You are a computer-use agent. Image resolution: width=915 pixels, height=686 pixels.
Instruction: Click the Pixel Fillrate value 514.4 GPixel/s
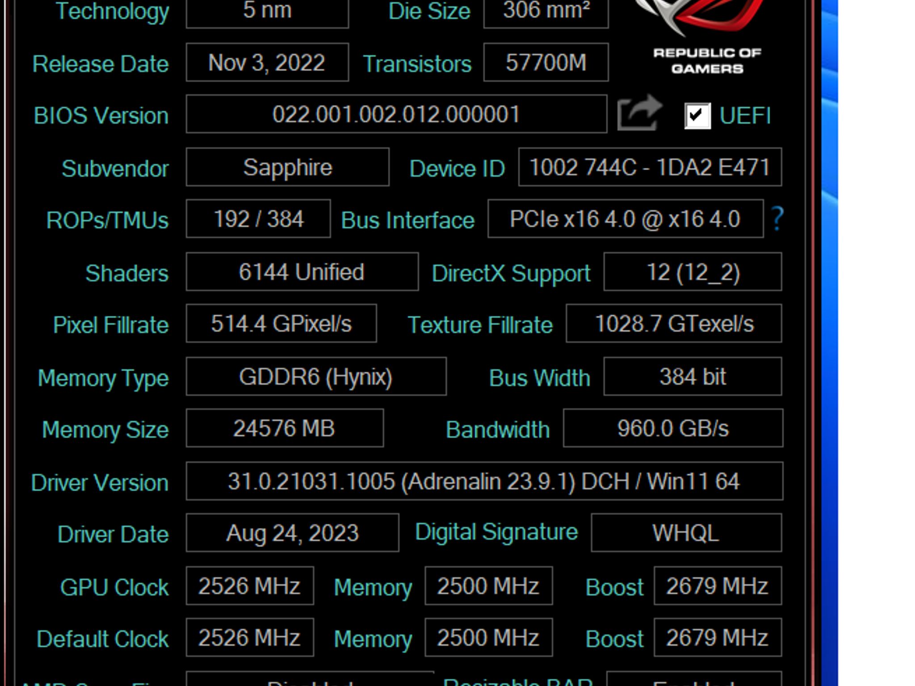[x=281, y=323]
